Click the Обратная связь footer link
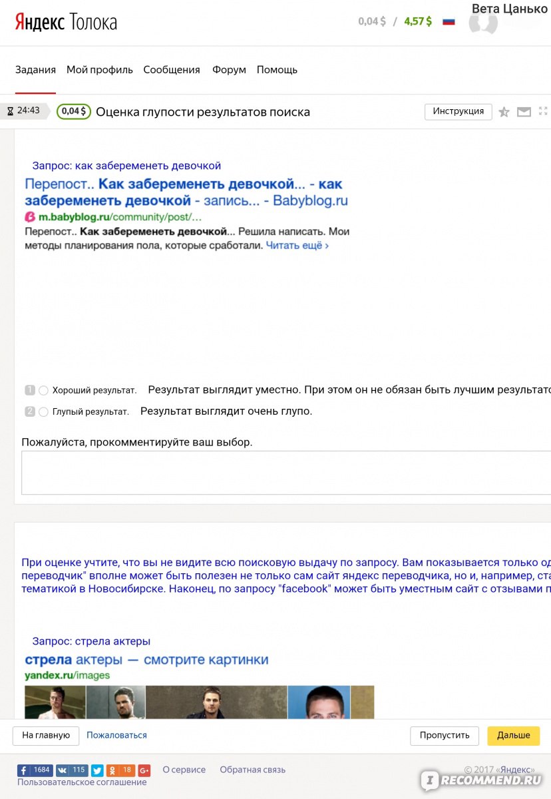Screen dimensions: 551x799 253,770
